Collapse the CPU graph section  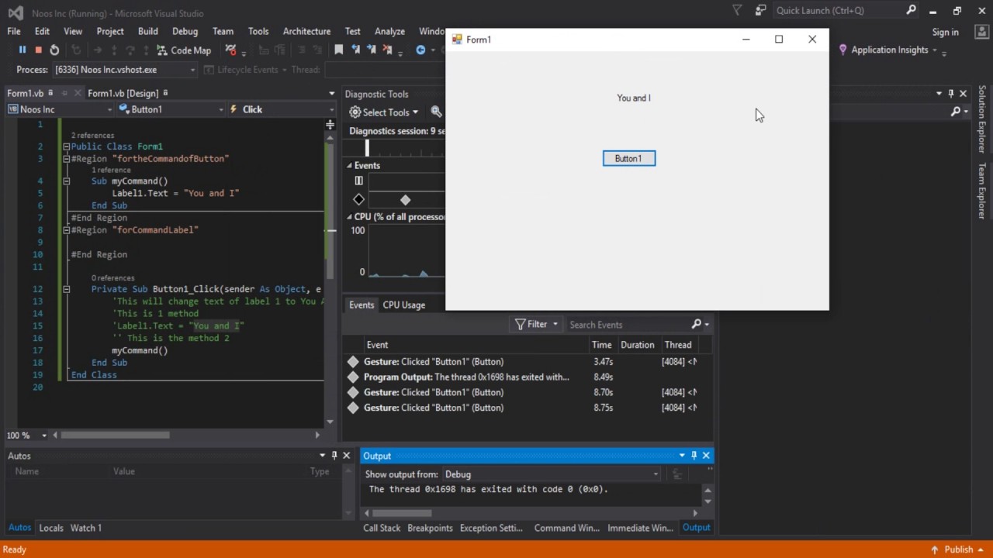349,217
